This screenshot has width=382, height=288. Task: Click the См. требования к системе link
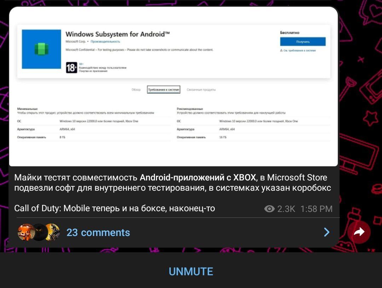(x=298, y=51)
